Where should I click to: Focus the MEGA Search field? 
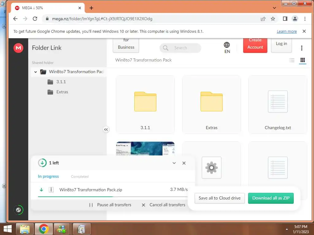coord(180,48)
